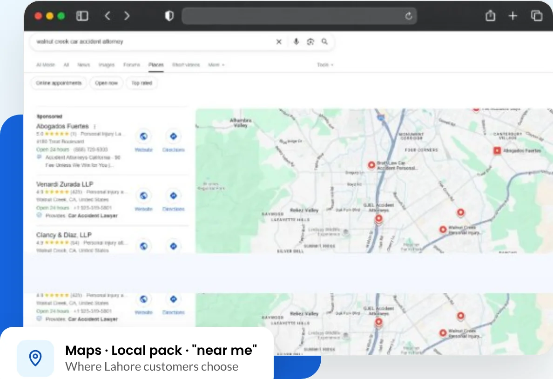Screen dimensions: 553x379
Task: Switch to the Forums tab
Action: (x=132, y=65)
